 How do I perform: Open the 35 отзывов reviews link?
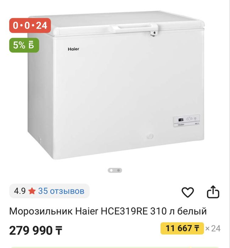coord(61,191)
